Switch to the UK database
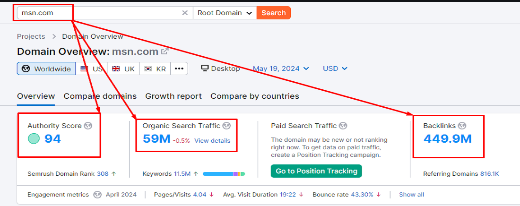The height and width of the screenshot is (206, 520). [123, 69]
